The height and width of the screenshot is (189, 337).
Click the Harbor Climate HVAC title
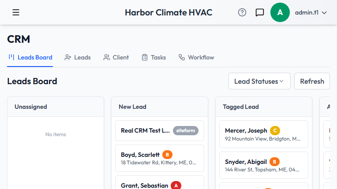coord(168,12)
